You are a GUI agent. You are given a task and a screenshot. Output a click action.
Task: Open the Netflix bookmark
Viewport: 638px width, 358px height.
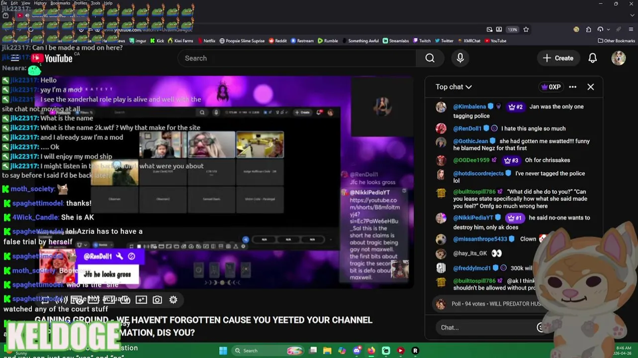click(206, 41)
